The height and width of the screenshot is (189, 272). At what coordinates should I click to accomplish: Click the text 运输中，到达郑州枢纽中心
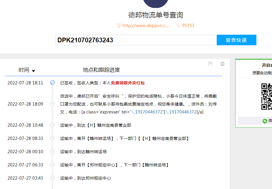pyautogui.click(x=86, y=178)
